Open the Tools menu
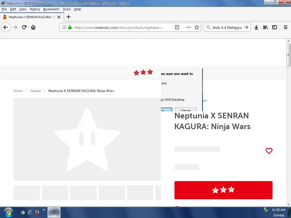The image size is (291, 218). pos(67,9)
